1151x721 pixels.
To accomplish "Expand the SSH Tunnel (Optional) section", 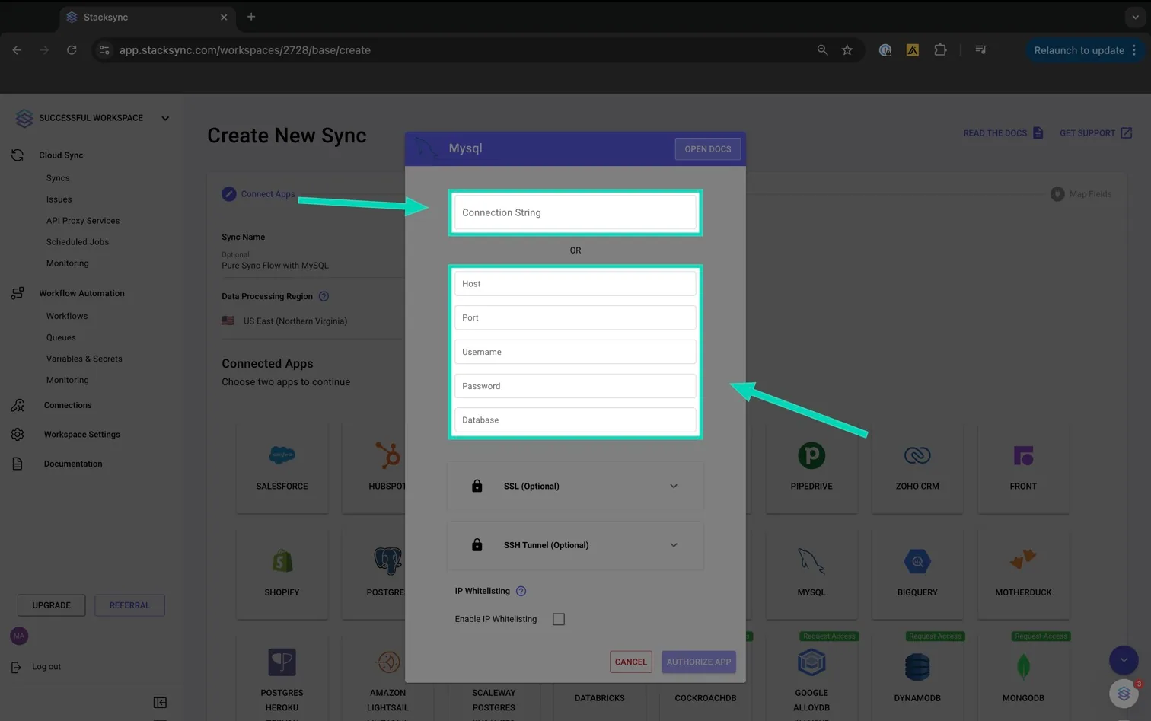I will pos(575,545).
